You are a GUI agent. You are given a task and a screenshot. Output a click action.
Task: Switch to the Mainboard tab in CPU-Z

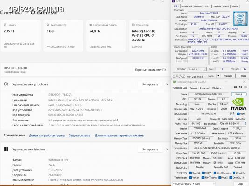click(187, 7)
